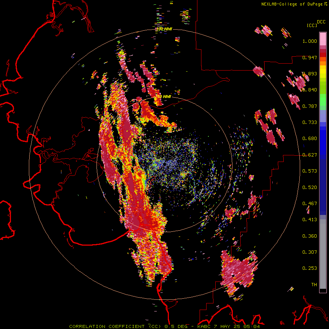This screenshot has height=329, width=329.
Task: Click the [CC] unit label
Action: click(x=312, y=25)
